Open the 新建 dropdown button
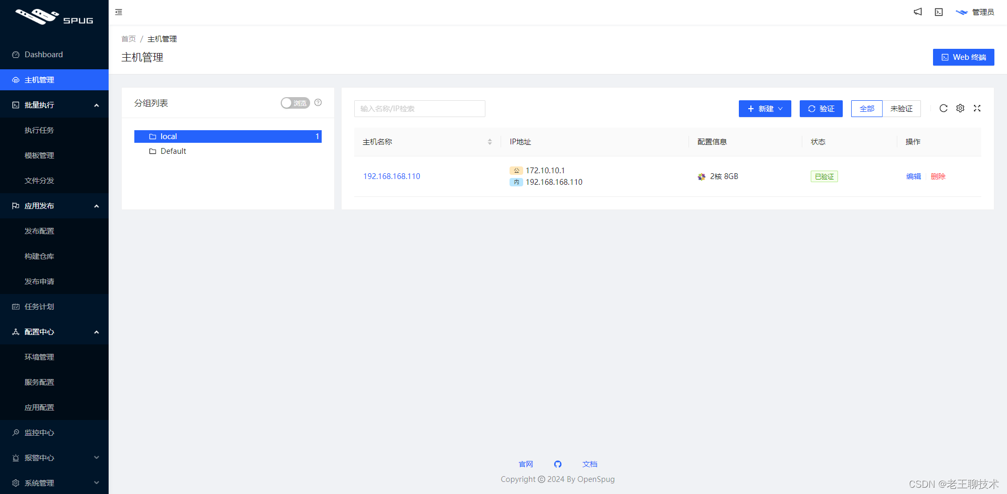Screen dimensions: 1007x494 pyautogui.click(x=765, y=109)
